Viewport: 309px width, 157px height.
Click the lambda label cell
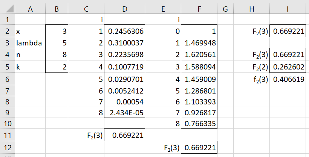pyautogui.click(x=30, y=43)
